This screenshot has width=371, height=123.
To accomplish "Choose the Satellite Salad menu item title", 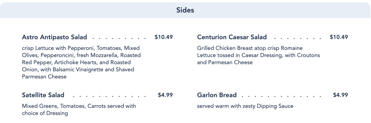I will click(x=43, y=95).
